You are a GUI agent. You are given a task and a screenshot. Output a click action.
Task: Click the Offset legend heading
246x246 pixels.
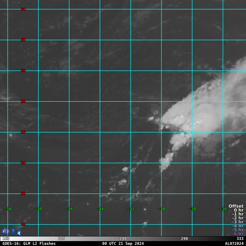pyautogui.click(x=236, y=206)
